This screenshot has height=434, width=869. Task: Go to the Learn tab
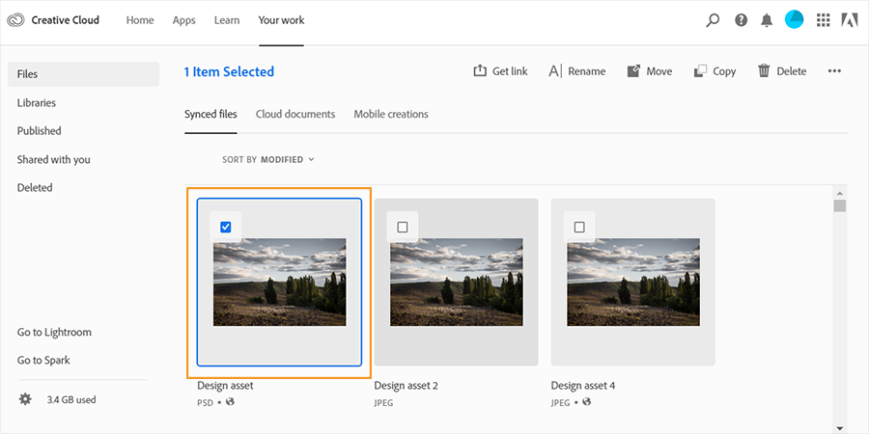[x=227, y=20]
